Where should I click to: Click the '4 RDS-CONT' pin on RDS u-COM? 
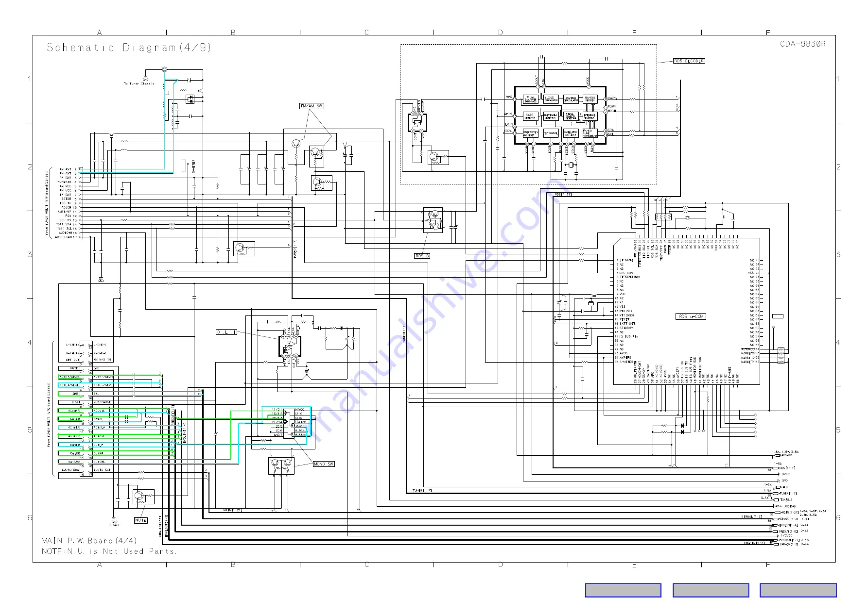pyautogui.click(x=625, y=273)
